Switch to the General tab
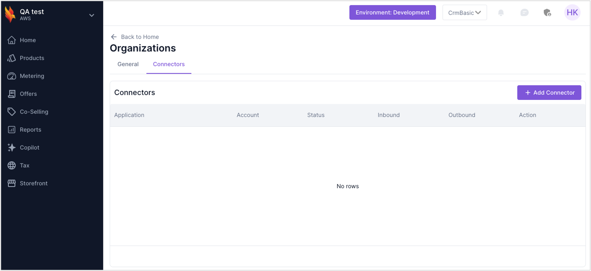This screenshot has width=591, height=271. 128,64
